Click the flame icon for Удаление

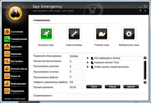[x=7, y=47]
